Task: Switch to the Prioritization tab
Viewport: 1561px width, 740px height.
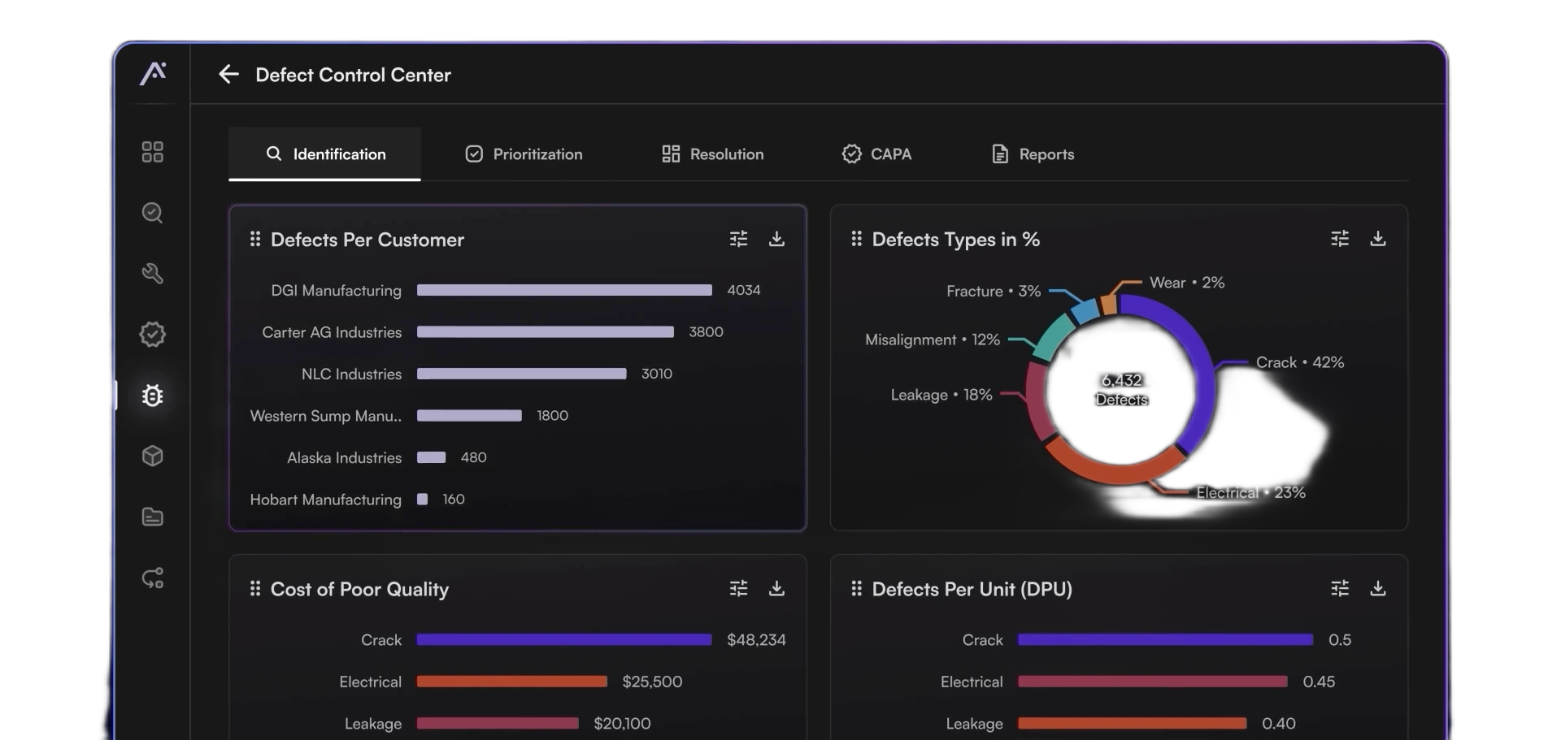Action: click(524, 154)
